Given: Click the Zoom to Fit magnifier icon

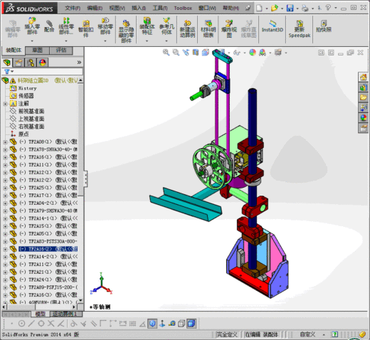Looking at the screenshot, I should [x=166, y=53].
